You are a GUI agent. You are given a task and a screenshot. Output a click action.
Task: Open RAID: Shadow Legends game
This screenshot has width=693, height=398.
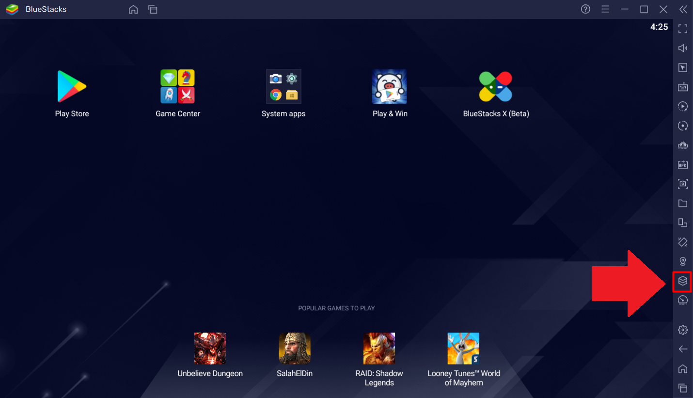pos(379,349)
